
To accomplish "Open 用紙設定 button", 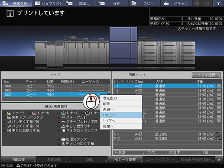I will pyautogui.click(x=18, y=159).
